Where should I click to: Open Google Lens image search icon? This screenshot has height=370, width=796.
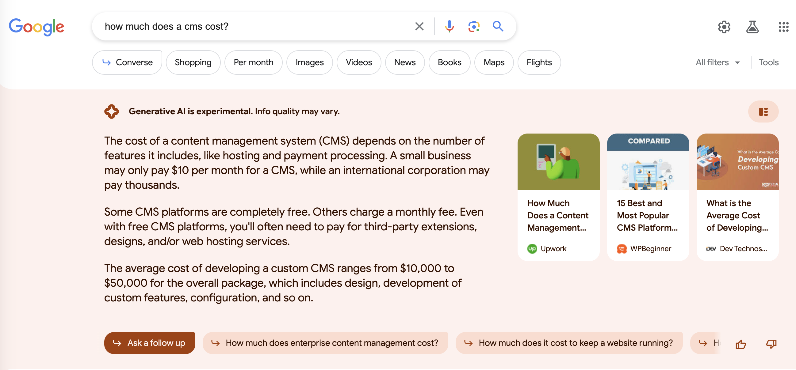click(473, 27)
